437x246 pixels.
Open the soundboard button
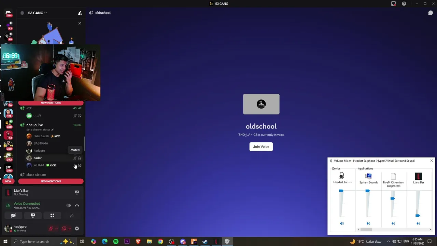click(x=72, y=216)
